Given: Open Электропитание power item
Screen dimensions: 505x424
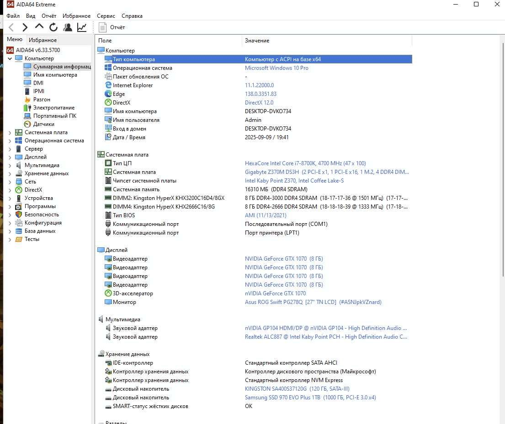Looking at the screenshot, I should (x=54, y=107).
